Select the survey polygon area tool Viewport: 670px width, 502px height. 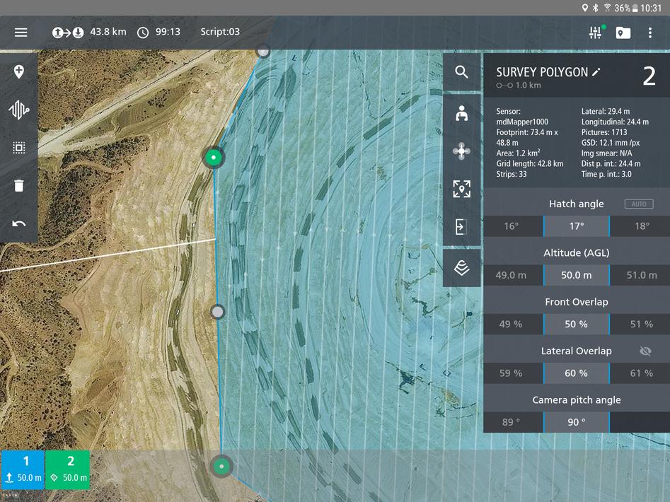click(19, 148)
